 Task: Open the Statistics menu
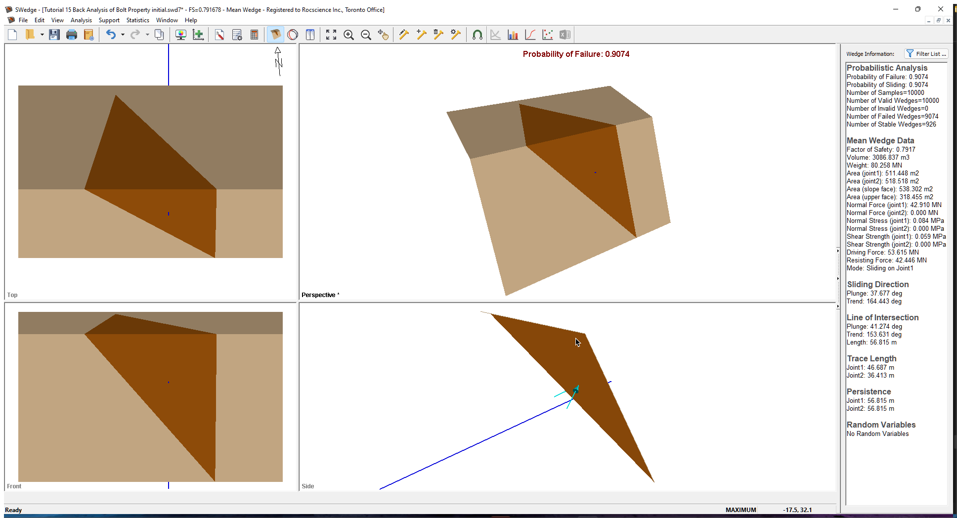(x=138, y=20)
